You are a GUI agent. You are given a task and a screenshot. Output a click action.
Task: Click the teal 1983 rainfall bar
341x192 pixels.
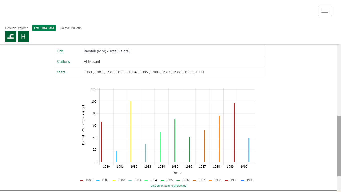pos(146,153)
